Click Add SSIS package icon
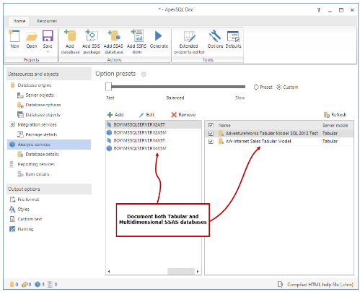Image resolution: width=360 pixels, height=292 pixels. (92, 35)
